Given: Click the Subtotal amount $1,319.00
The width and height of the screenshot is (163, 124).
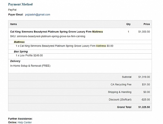Looking at the screenshot, I should coord(144,77).
